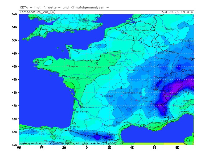Click the 2E longitude axis label
This screenshot has width=213, height=159.
[x=109, y=147]
